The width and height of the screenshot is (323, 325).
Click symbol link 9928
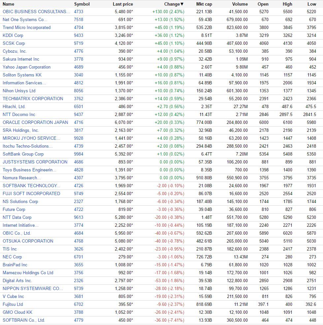(79, 138)
